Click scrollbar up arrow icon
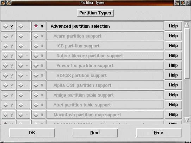Viewport: 191px width, 143px height. [187, 25]
